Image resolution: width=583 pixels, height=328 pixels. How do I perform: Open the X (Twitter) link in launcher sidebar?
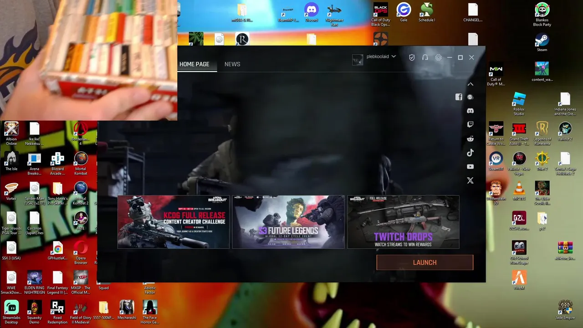pyautogui.click(x=470, y=181)
